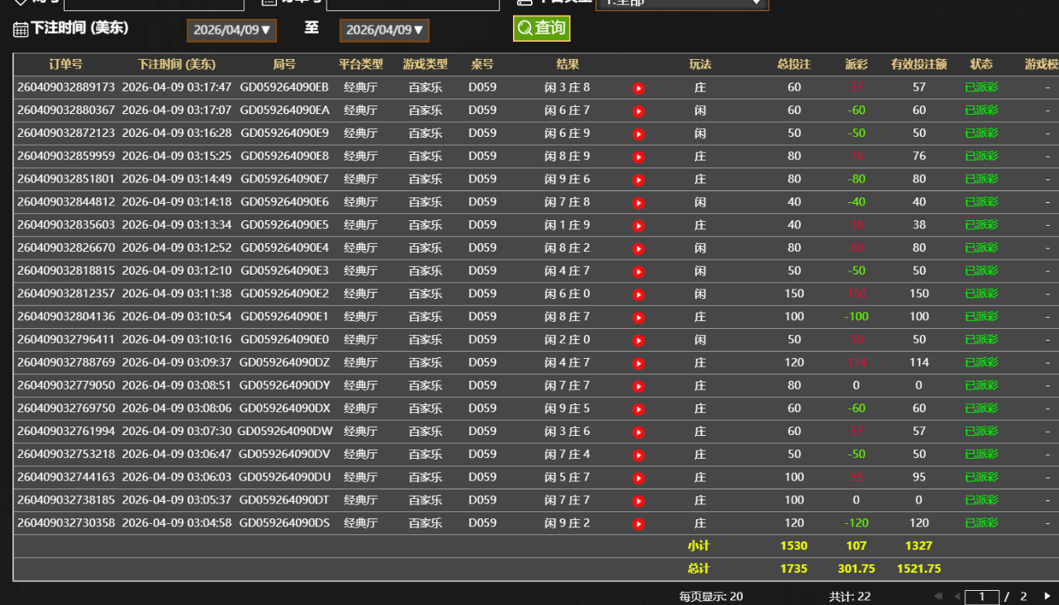1059x605 pixels.
Task: Expand the platform type dropdown at top
Action: pos(681,3)
